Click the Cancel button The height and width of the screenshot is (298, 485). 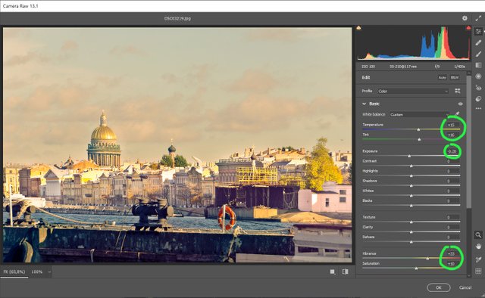click(x=465, y=287)
